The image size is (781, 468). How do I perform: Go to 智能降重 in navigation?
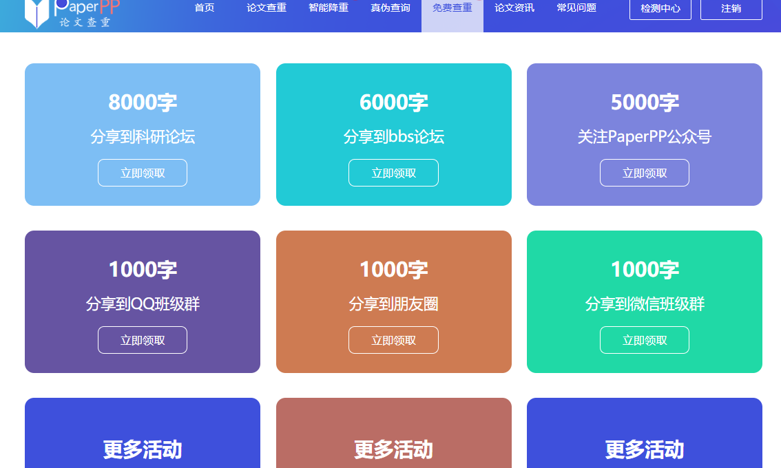click(329, 8)
